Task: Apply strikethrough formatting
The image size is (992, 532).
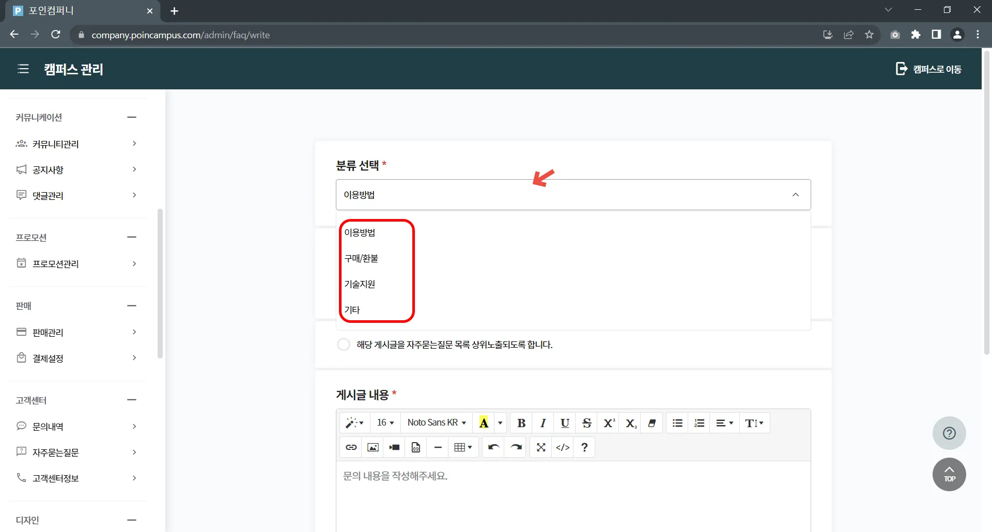Action: pos(586,423)
